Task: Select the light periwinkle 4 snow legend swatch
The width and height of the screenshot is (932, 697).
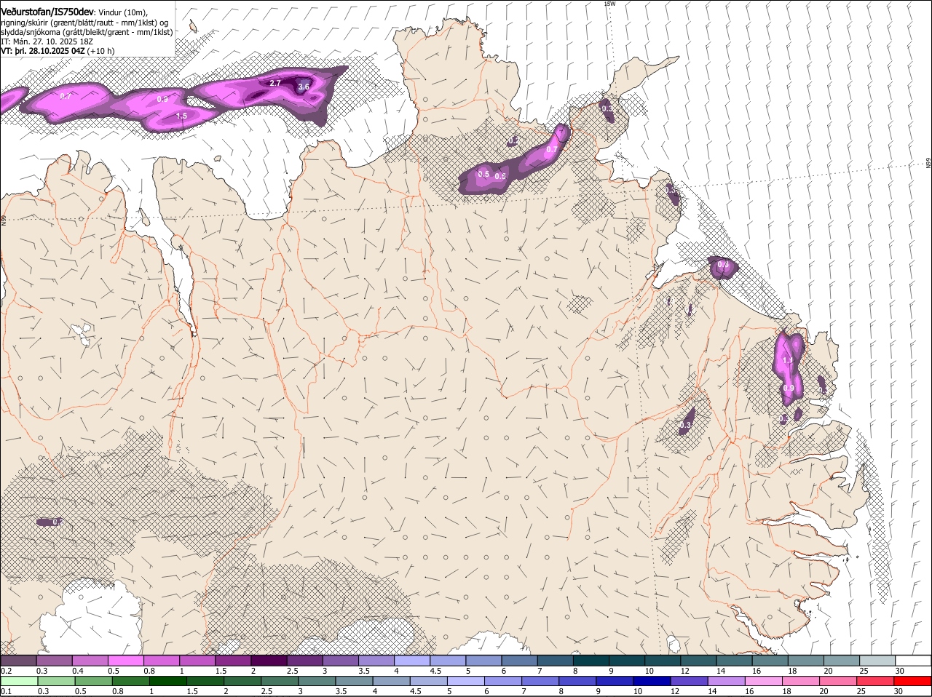Action: coord(412,660)
